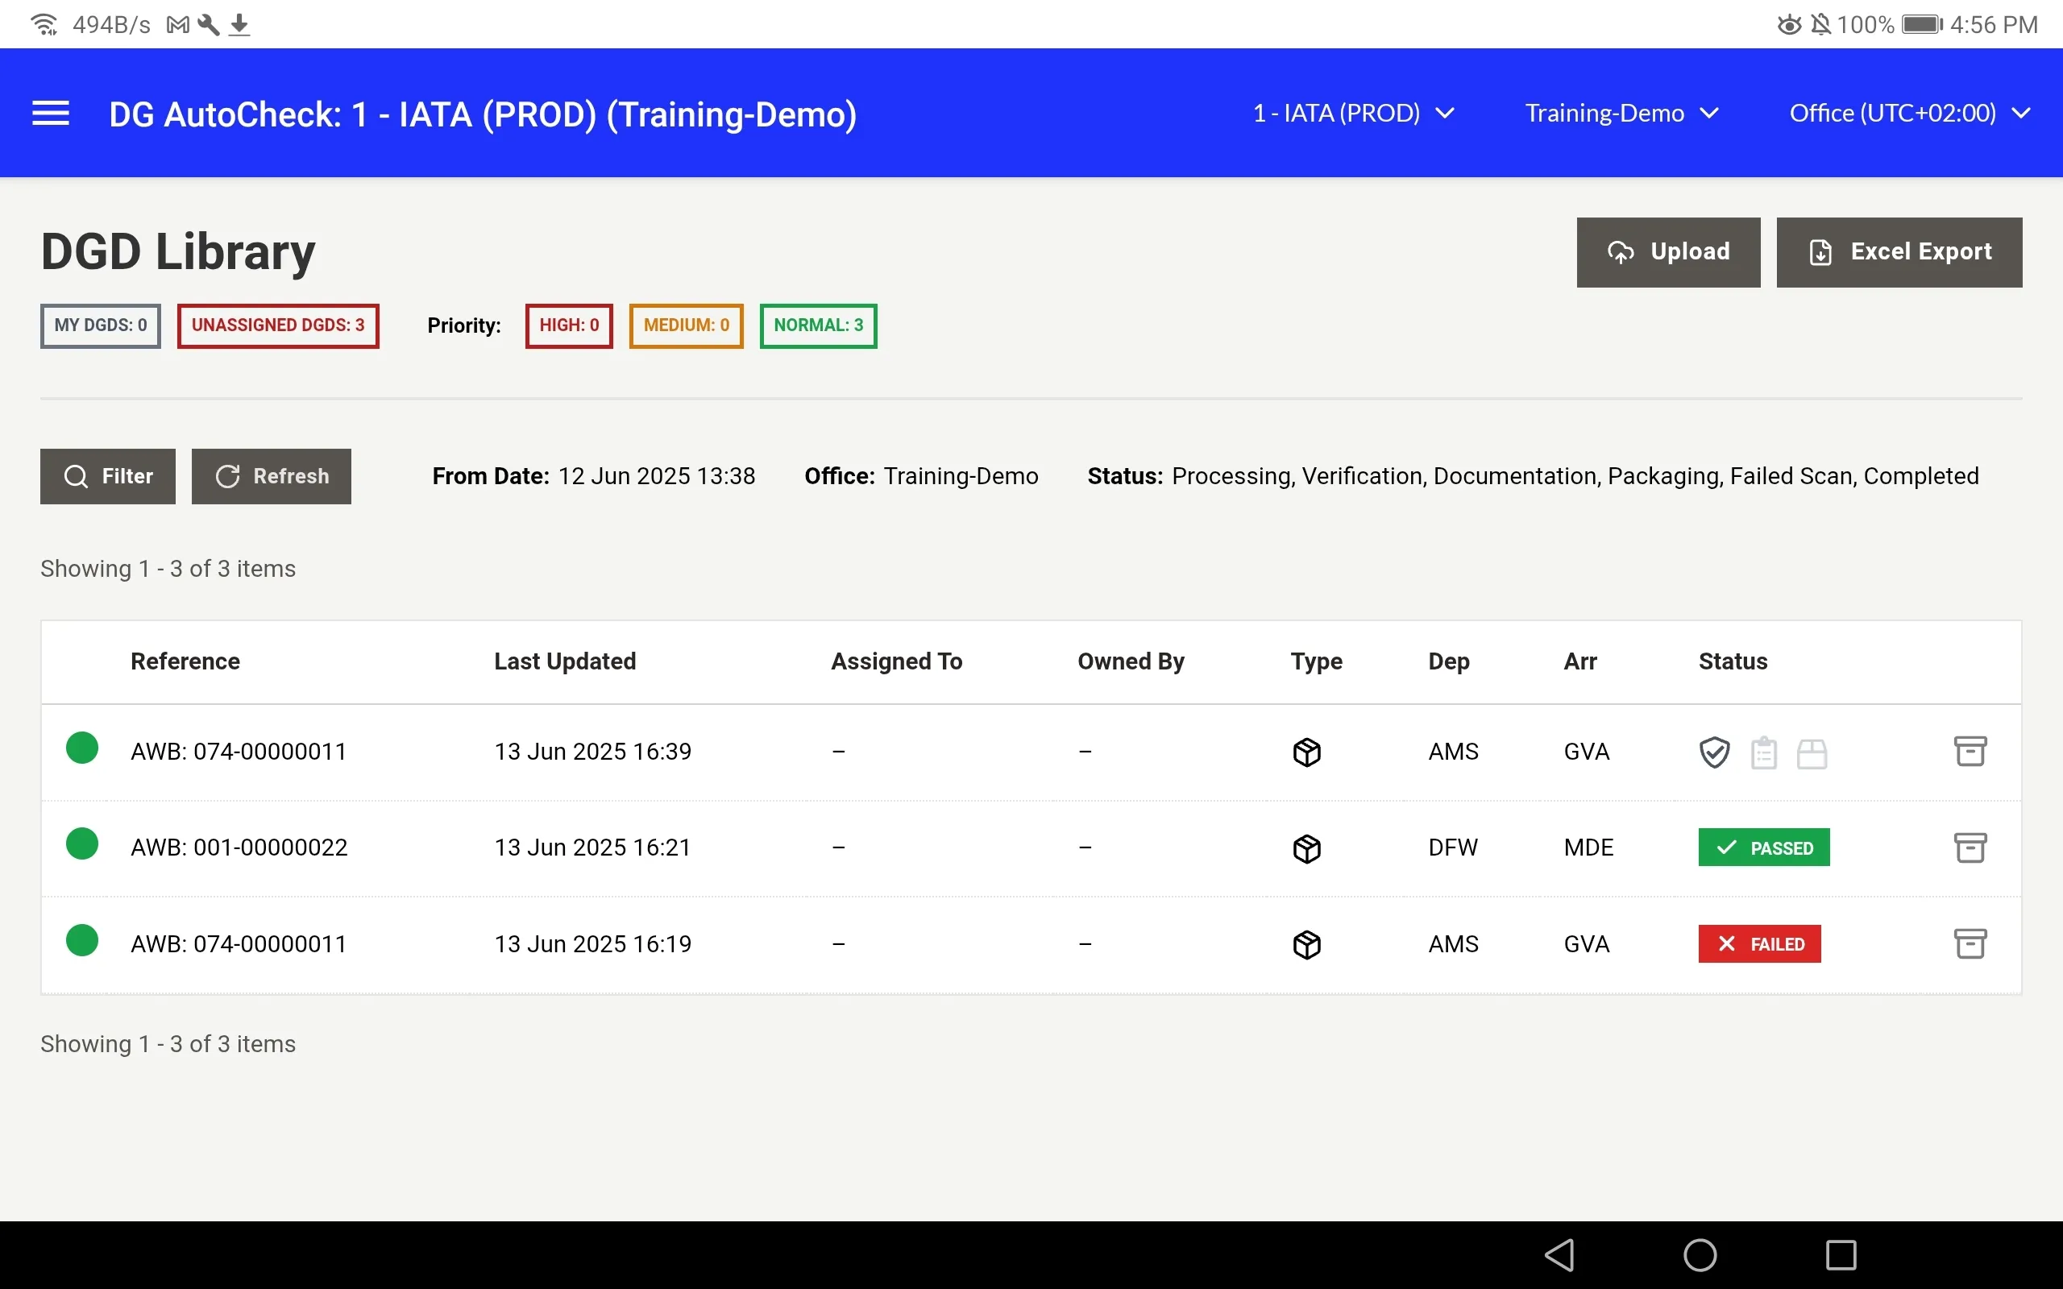Click the package type icon for 16:19 row

1307,944
